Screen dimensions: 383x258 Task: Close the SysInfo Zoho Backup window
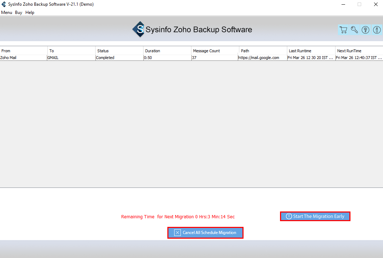point(376,4)
